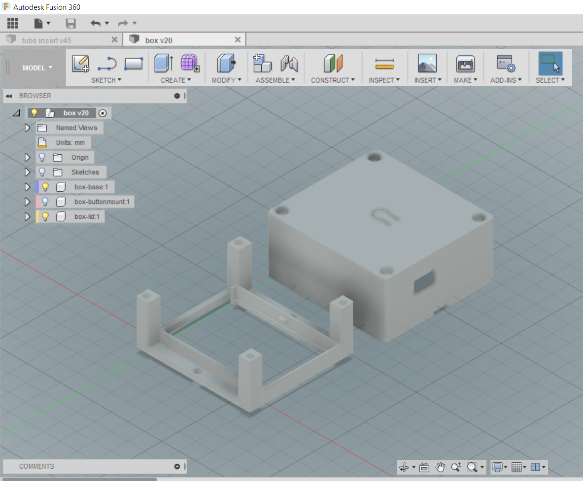Click the Joint assemble icon
The image size is (583, 481).
click(289, 63)
